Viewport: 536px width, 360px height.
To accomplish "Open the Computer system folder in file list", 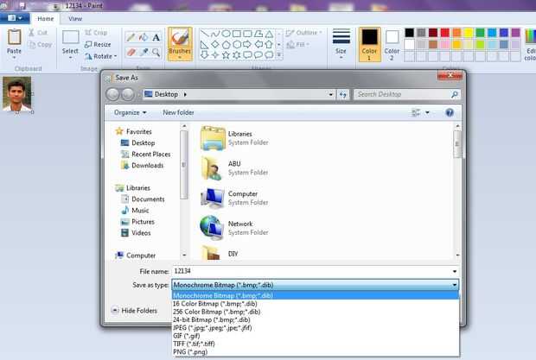I will pyautogui.click(x=235, y=198).
